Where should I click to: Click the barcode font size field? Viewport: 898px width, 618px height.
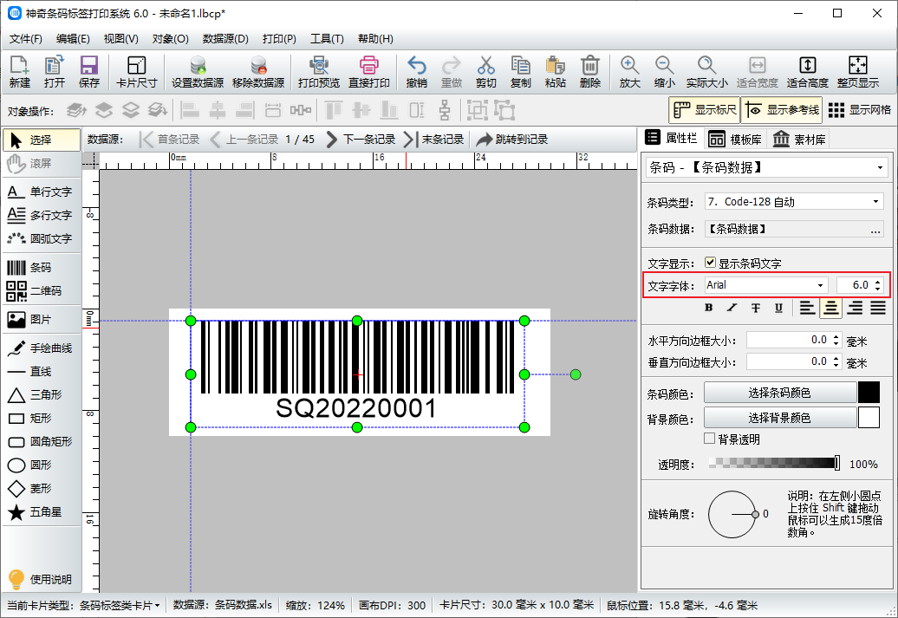tap(860, 284)
